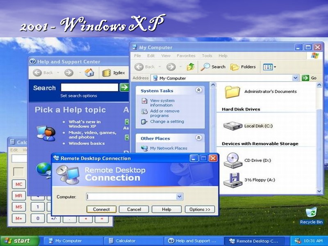Click the Help search text field
Screen dimensions: 328x246
point(89,87)
